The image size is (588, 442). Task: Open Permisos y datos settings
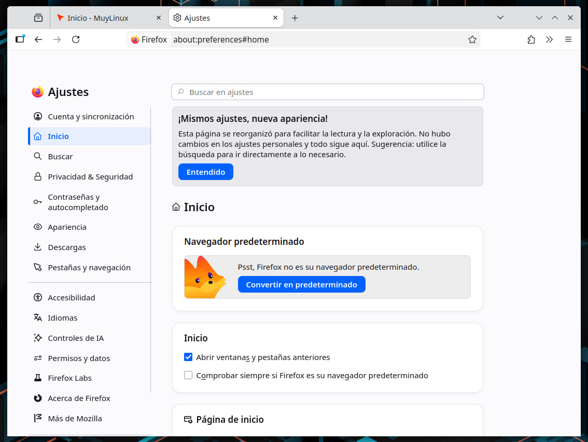point(89,358)
